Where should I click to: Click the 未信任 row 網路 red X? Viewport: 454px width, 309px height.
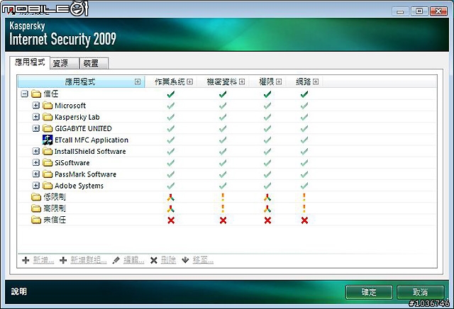[x=304, y=220]
